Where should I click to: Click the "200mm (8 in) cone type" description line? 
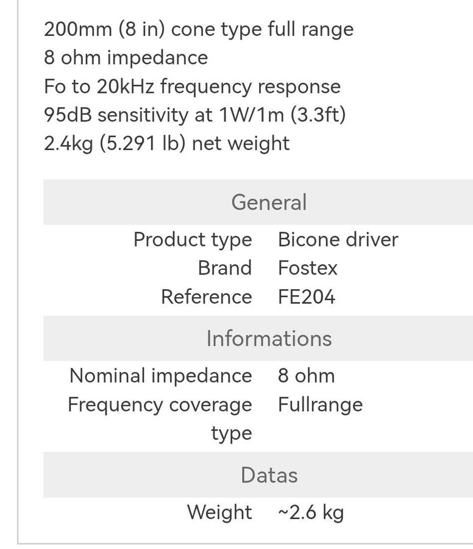coord(198,29)
